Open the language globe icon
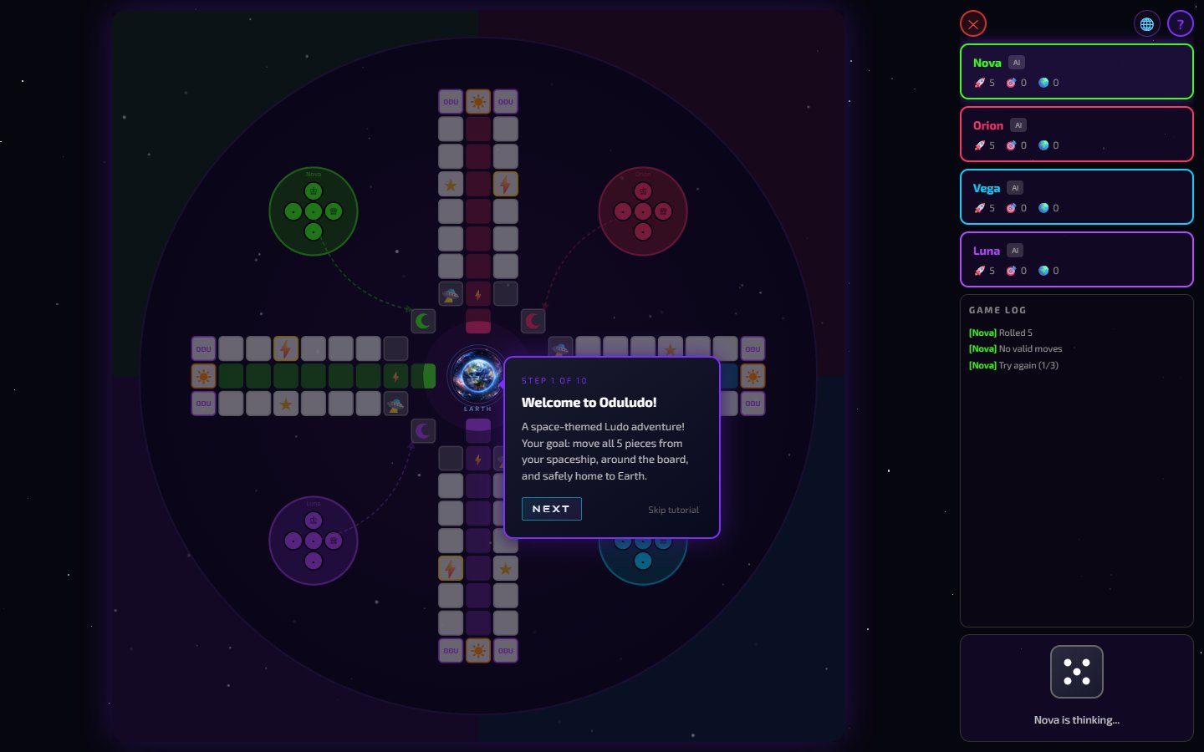Viewport: 1204px width, 752px height. pos(1147,24)
